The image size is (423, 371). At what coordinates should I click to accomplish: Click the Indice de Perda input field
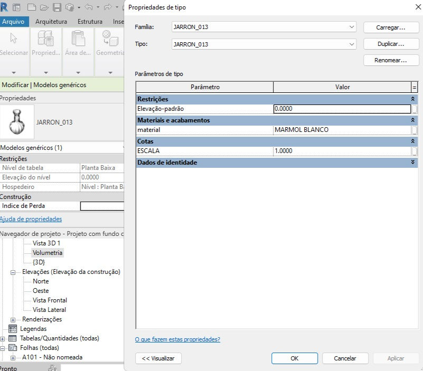pyautogui.click(x=102, y=206)
